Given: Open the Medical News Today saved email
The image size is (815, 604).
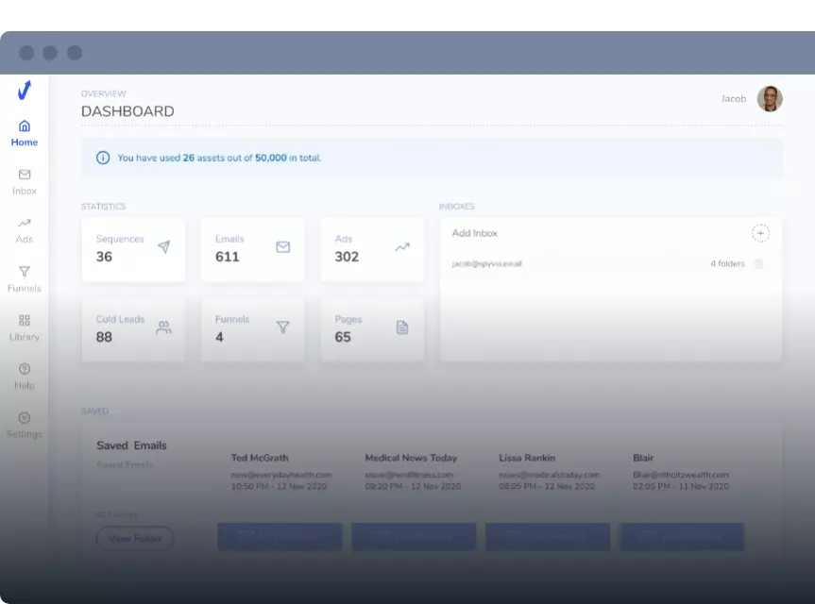Looking at the screenshot, I should tap(413, 472).
